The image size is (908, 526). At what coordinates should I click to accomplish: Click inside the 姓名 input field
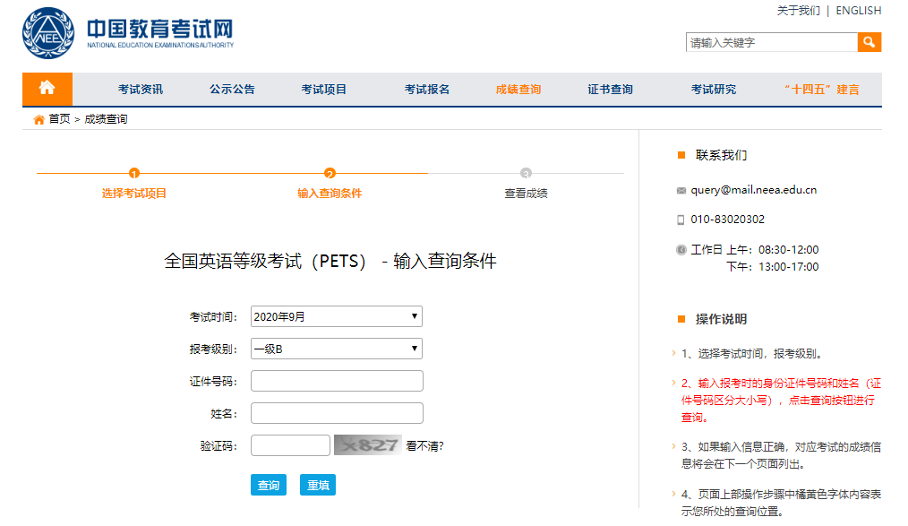[x=336, y=411]
